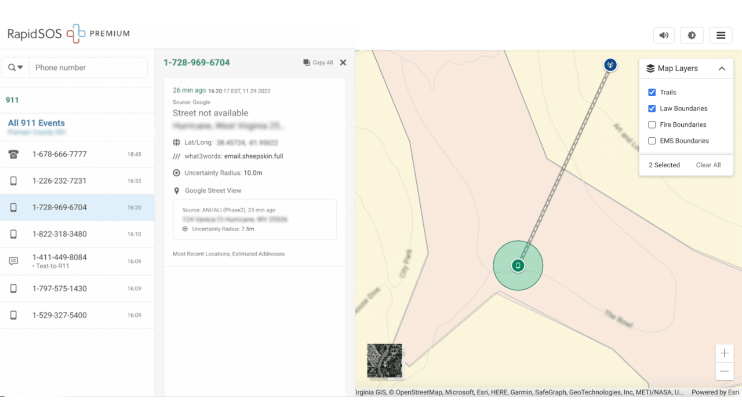742x417 pixels.
Task: Switch to satellite basemap thumbnail
Action: [384, 361]
